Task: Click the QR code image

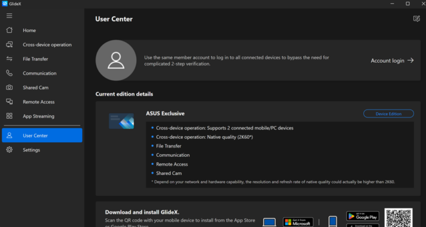Action: pos(398,218)
